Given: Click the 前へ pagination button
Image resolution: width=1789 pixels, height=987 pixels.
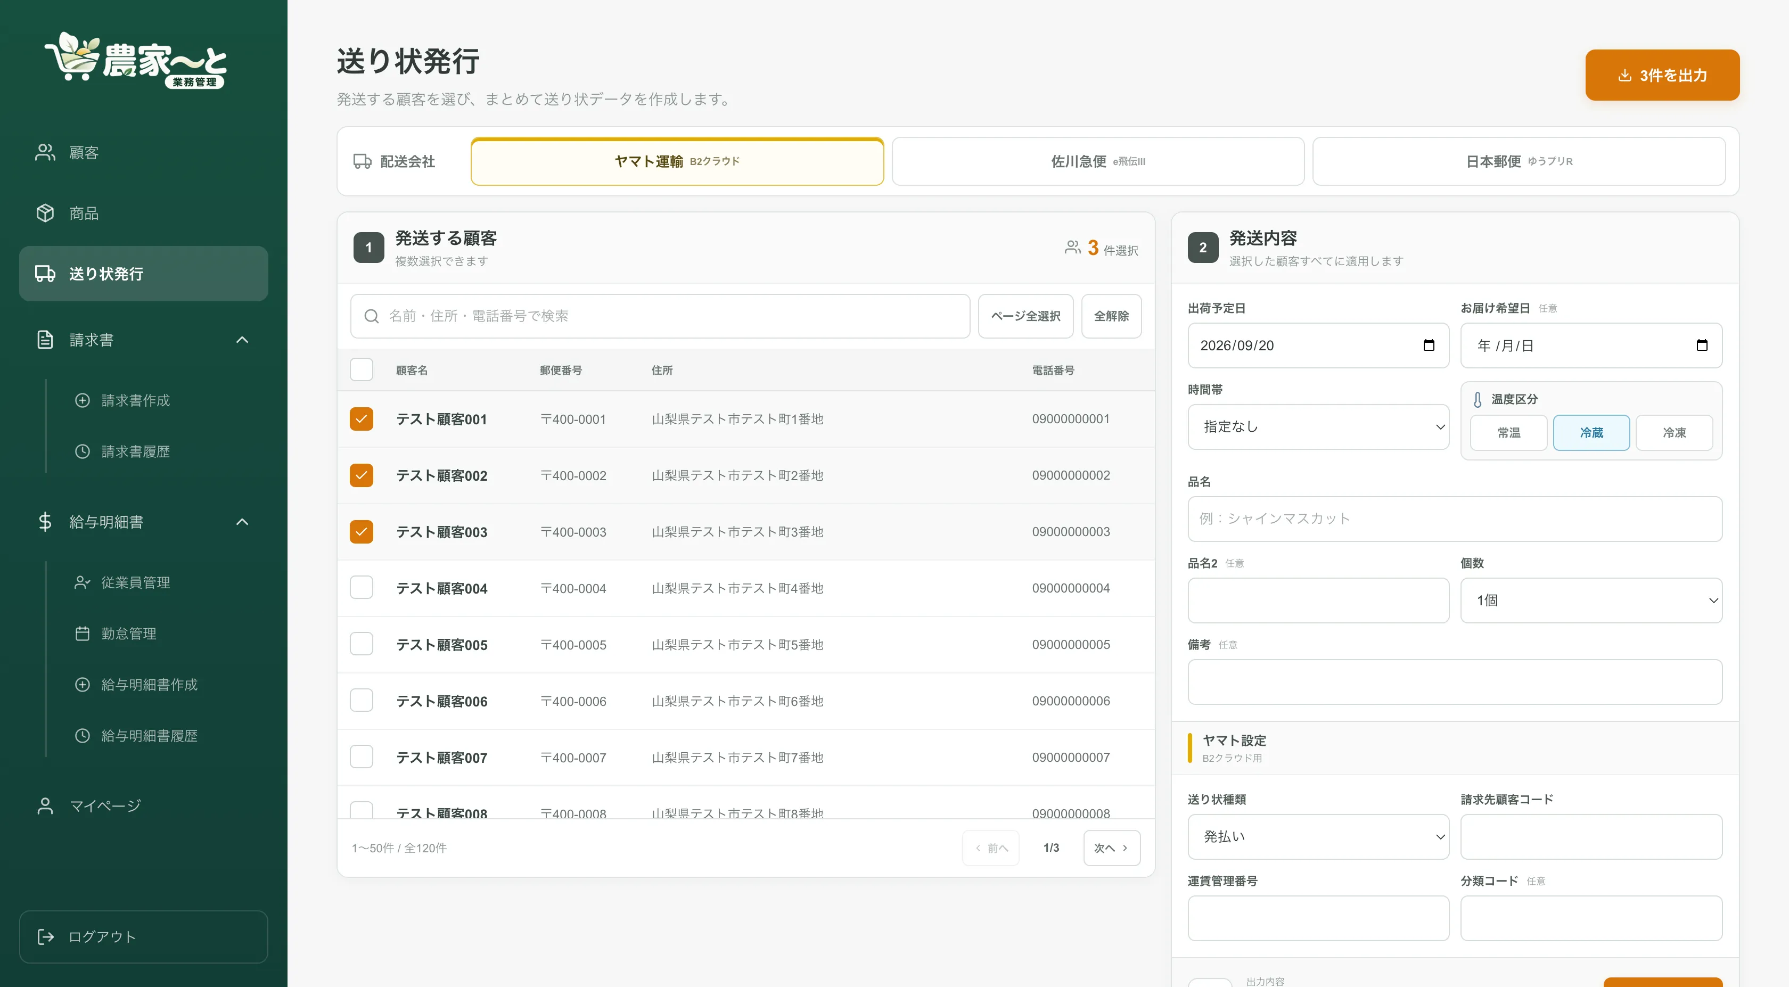Looking at the screenshot, I should coord(991,848).
